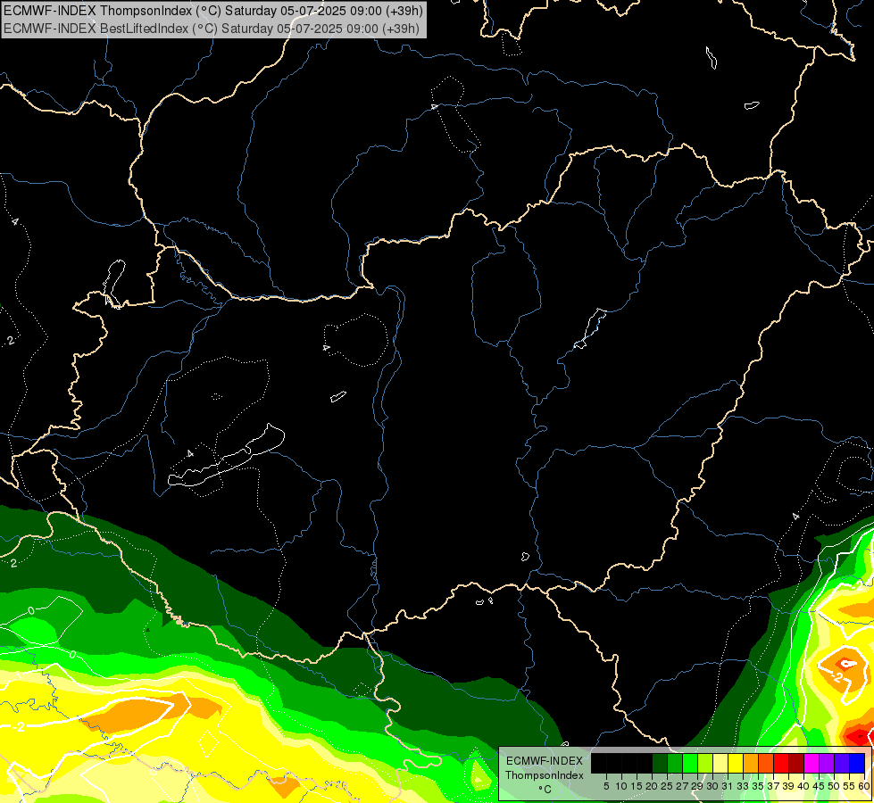
Task: Select the magenta 40–45 legend swatch
Action: (812, 764)
